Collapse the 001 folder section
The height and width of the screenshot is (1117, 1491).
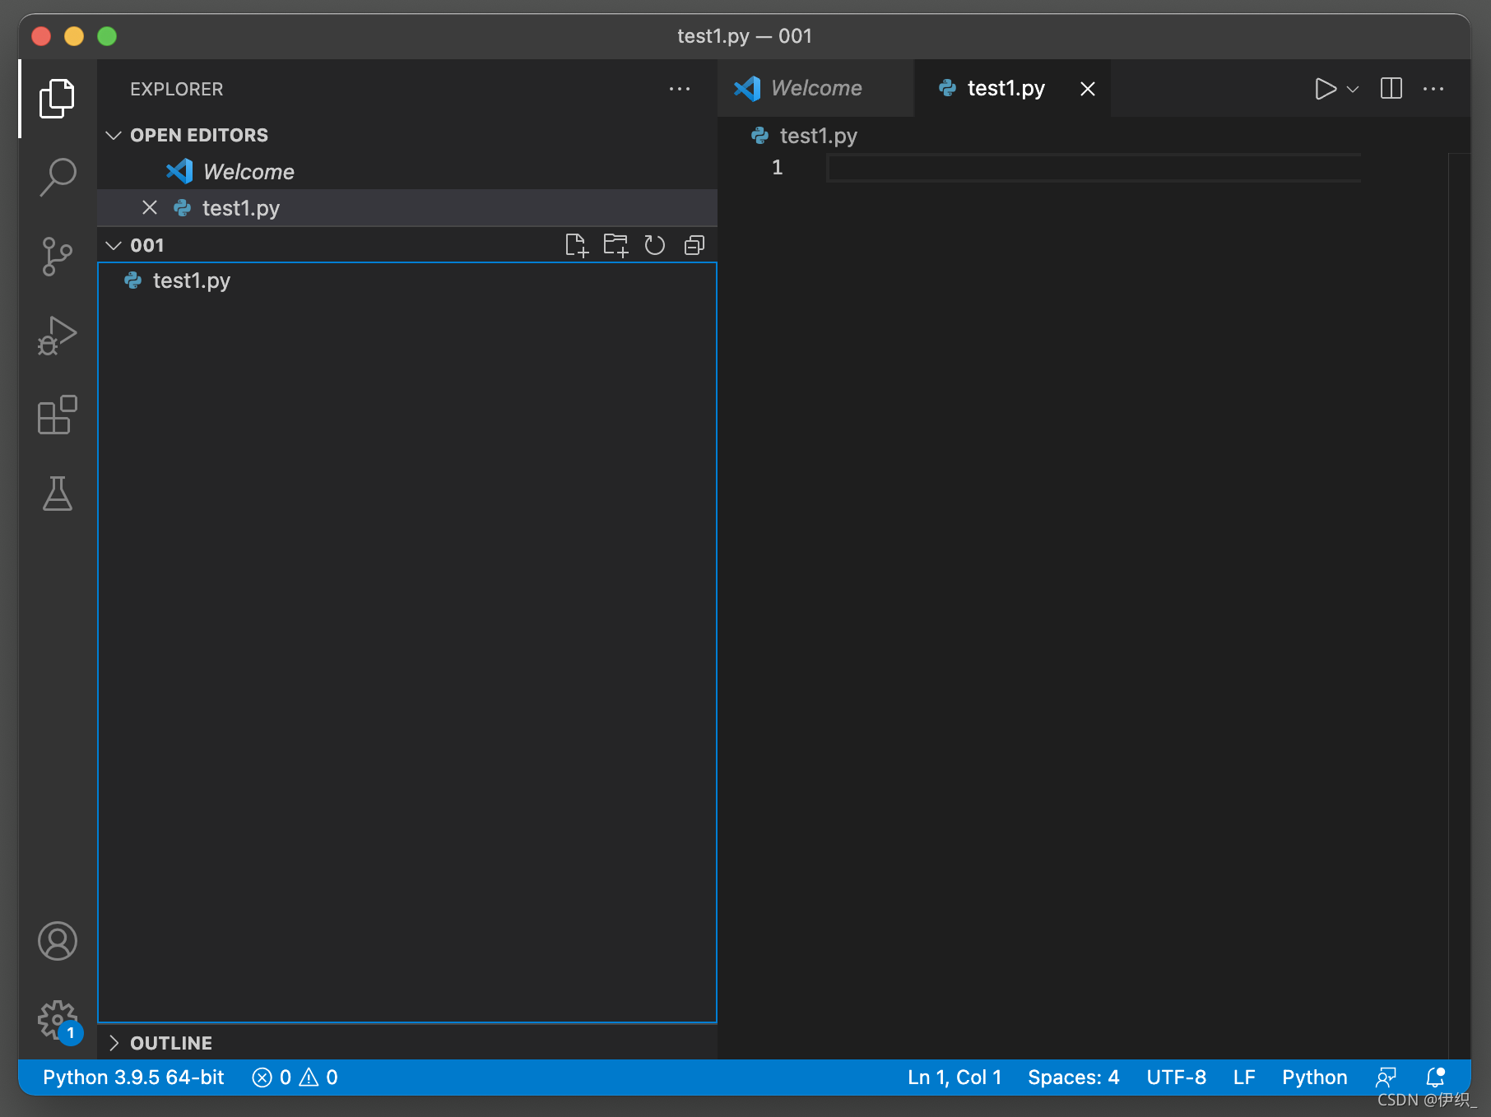(x=114, y=245)
